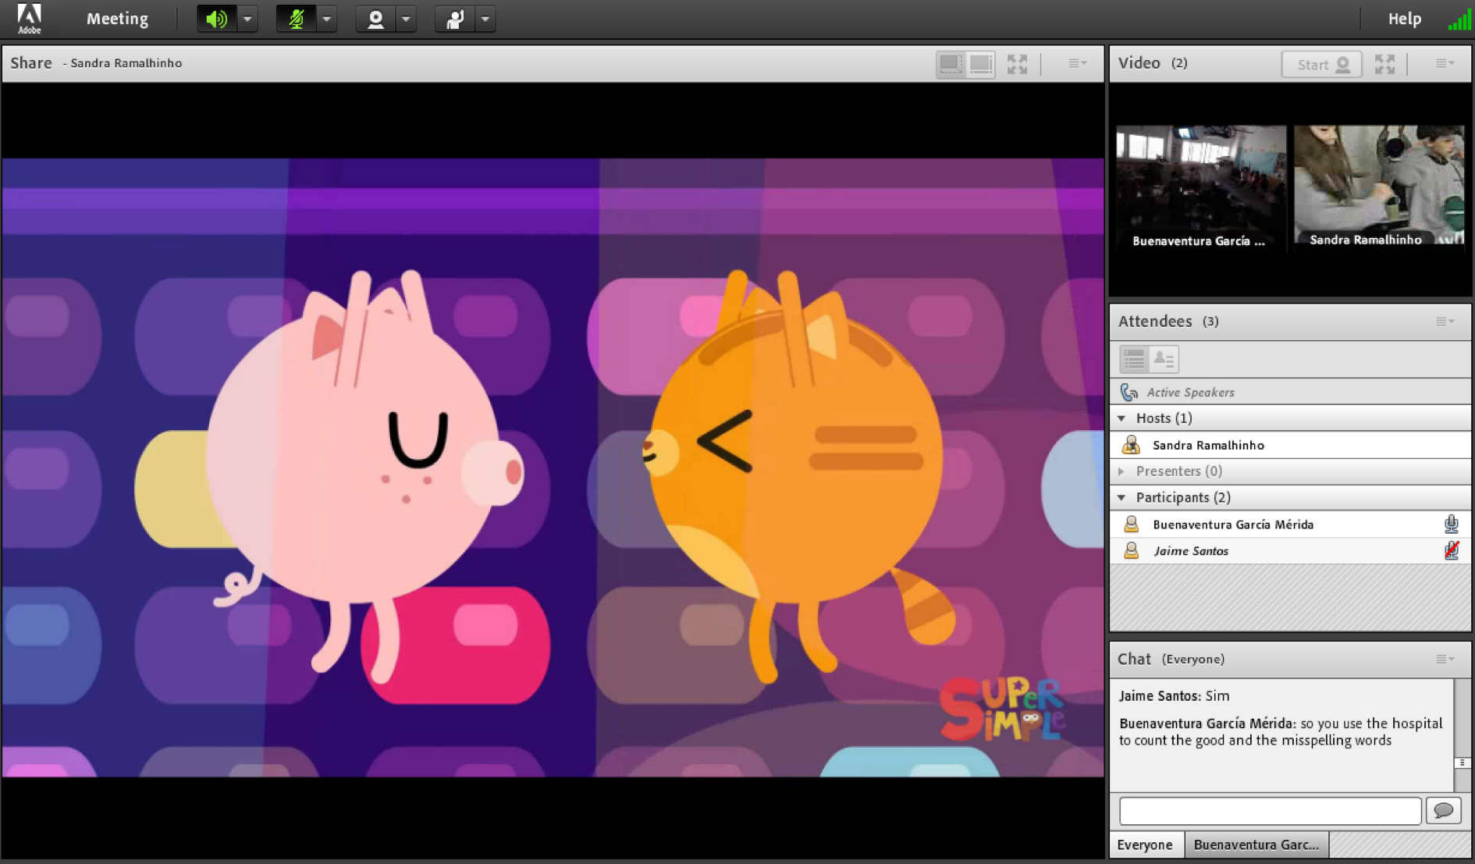Collapse the Hosts (1) group
Image resolution: width=1475 pixels, height=864 pixels.
(x=1122, y=418)
